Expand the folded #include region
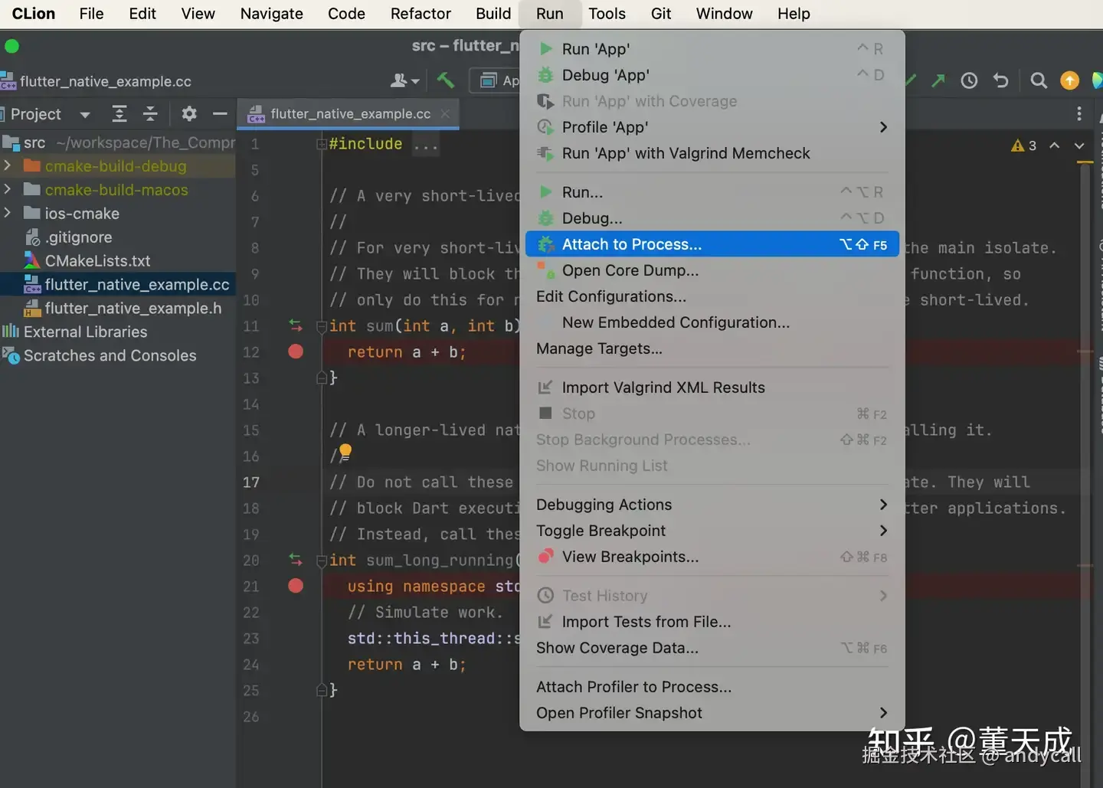 tap(322, 145)
